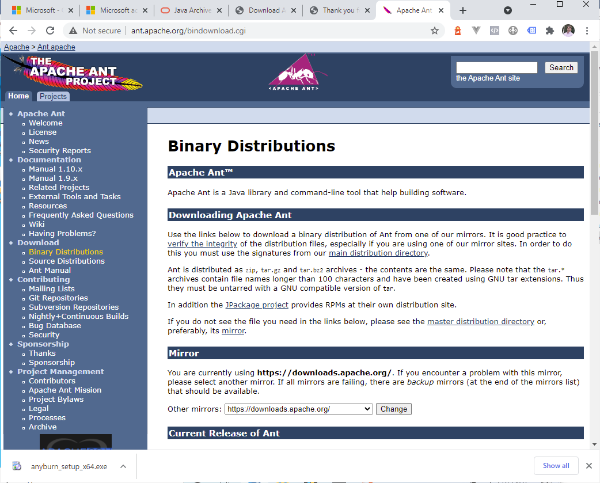Expand anyburn_setup_x64.exe download options chevron

click(x=123, y=466)
